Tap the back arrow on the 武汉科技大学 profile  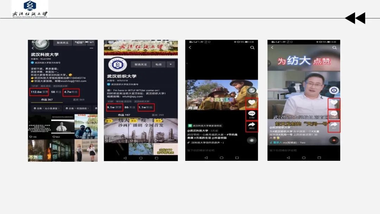33,48
